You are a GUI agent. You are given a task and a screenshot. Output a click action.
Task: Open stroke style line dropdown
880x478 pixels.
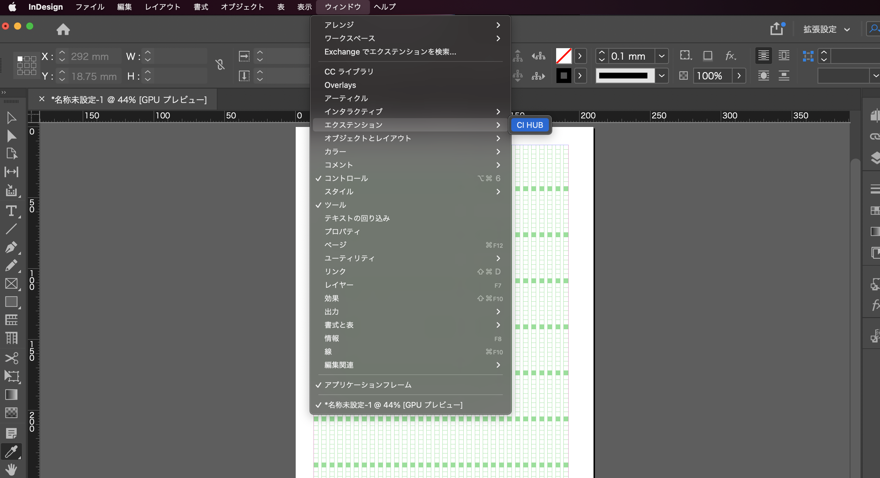(661, 76)
